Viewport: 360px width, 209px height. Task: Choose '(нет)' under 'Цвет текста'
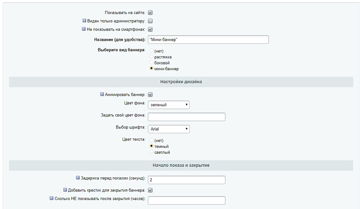[152, 140]
